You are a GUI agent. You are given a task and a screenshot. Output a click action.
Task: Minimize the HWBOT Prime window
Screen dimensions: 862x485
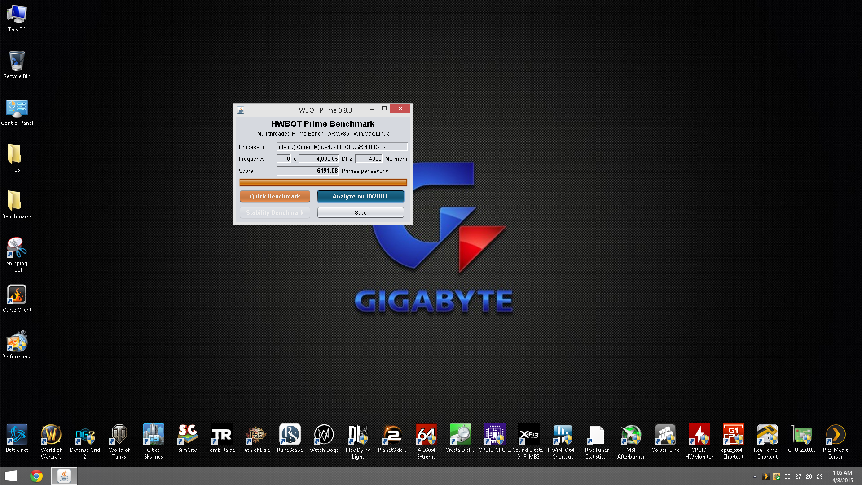[x=372, y=109]
